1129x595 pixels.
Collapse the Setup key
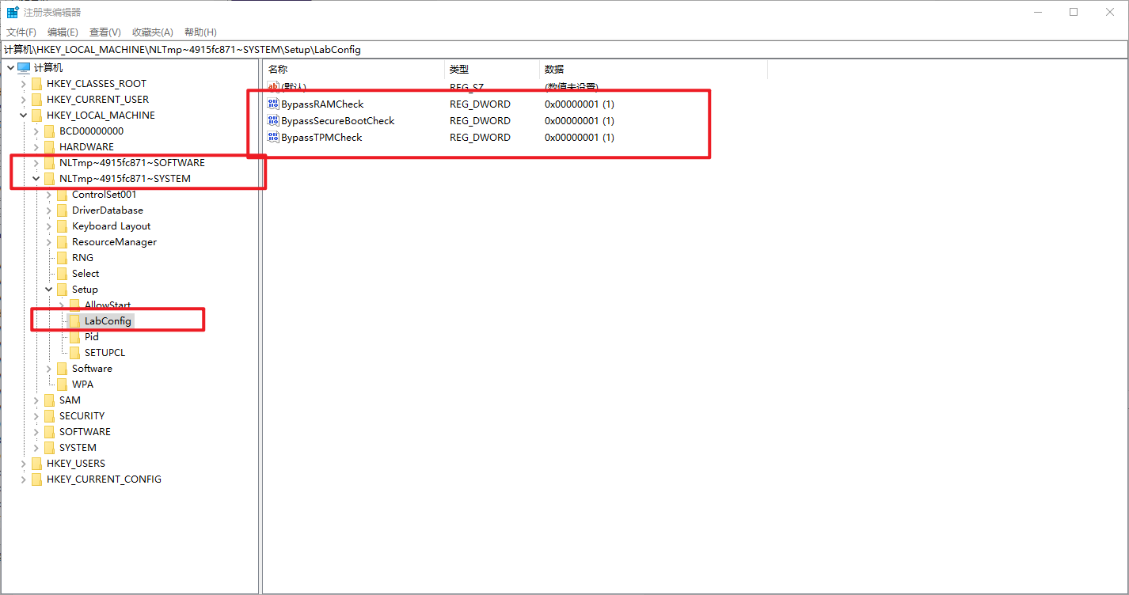point(49,290)
